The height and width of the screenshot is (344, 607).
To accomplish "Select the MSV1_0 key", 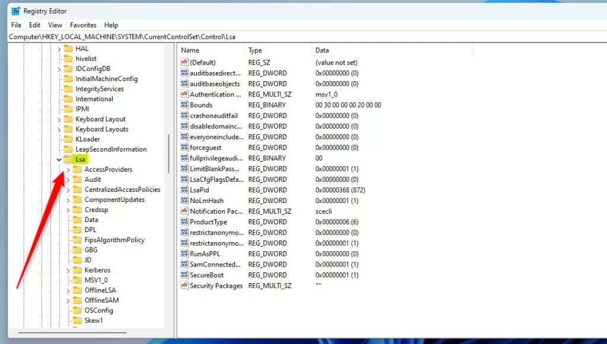I will point(96,280).
